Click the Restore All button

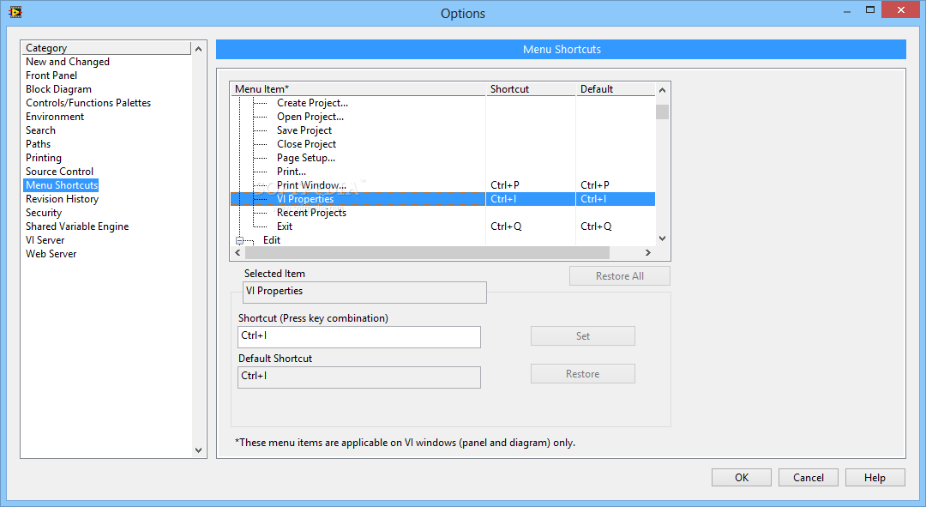coord(620,276)
